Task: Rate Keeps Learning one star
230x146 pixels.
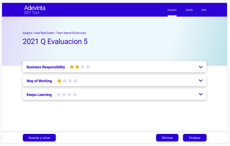Action: pos(59,95)
